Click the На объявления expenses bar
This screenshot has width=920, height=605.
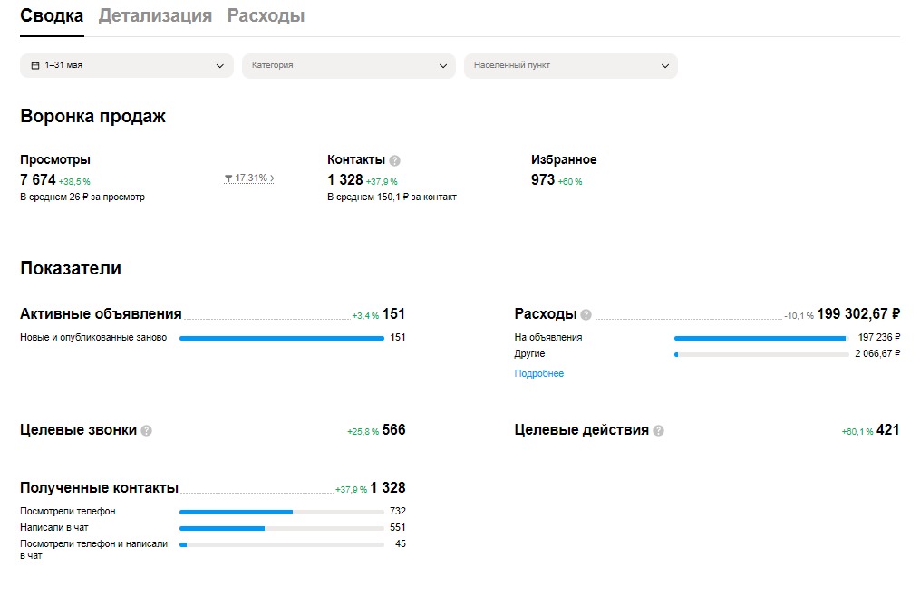pyautogui.click(x=760, y=338)
